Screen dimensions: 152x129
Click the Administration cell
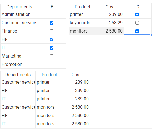click(x=19, y=14)
